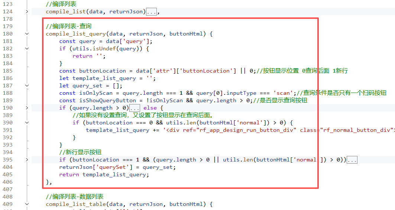The height and width of the screenshot is (210, 395).
Task: Click line number 185 in the gutter
Action: [x=7, y=71]
